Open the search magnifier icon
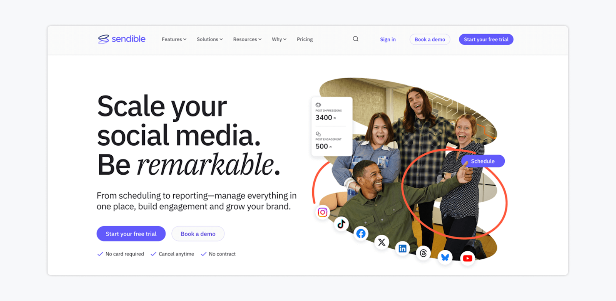Image resolution: width=616 pixels, height=301 pixels. (x=356, y=39)
